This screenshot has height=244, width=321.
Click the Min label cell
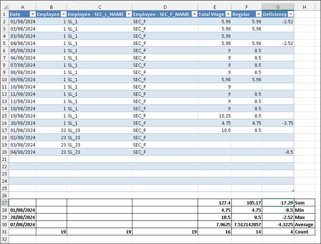tap(304, 210)
